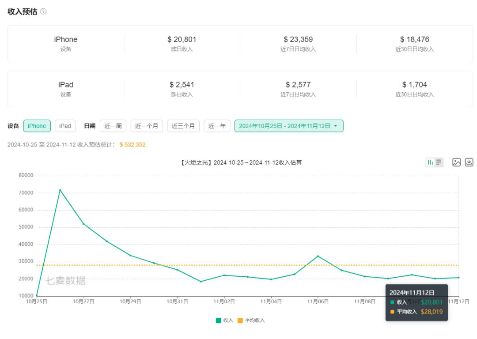This screenshot has width=477, height=339.
Task: Toggle the 收入 series label in legend
Action: (x=228, y=320)
